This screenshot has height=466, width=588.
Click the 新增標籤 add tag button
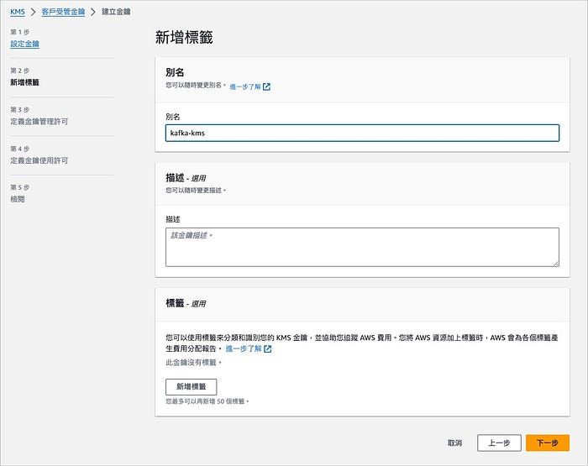click(x=192, y=386)
